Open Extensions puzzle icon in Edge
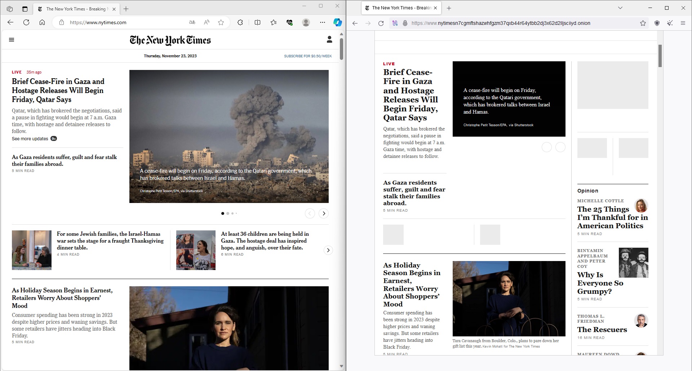 (240, 22)
